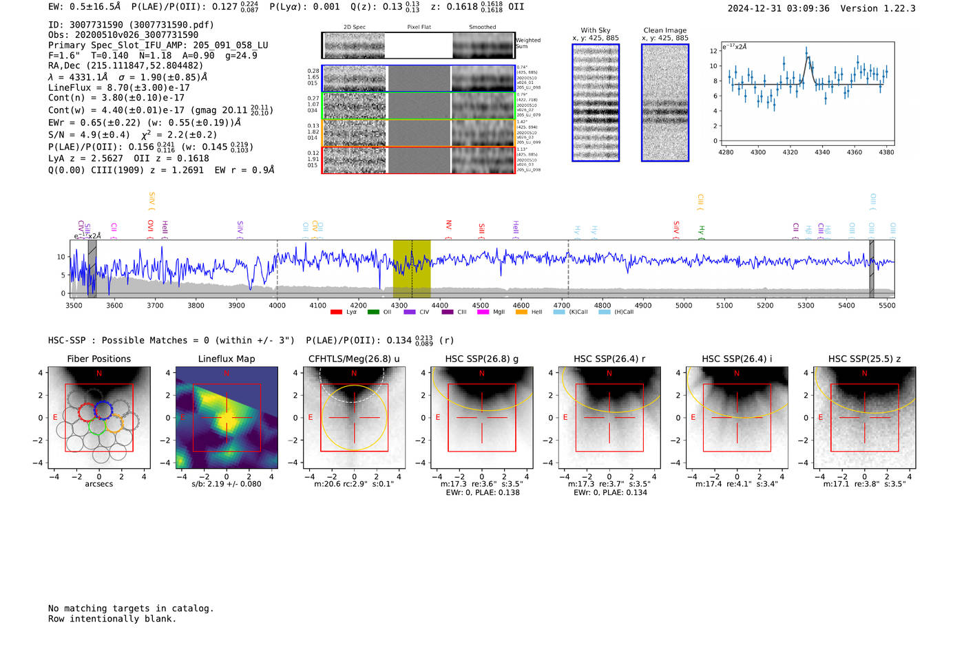Select the HSC SSP(26.8) g-band image
The width and height of the screenshot is (964, 656).
[482, 418]
